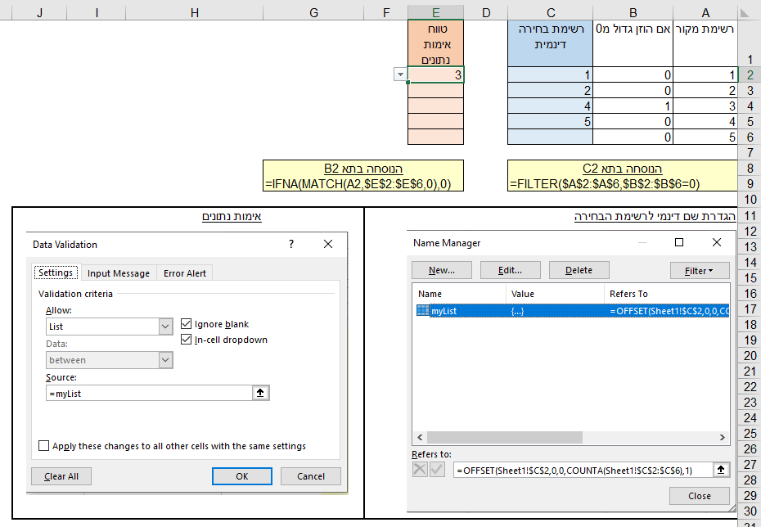The image size is (761, 527).
Task: Select column A header
Action: pos(705,12)
